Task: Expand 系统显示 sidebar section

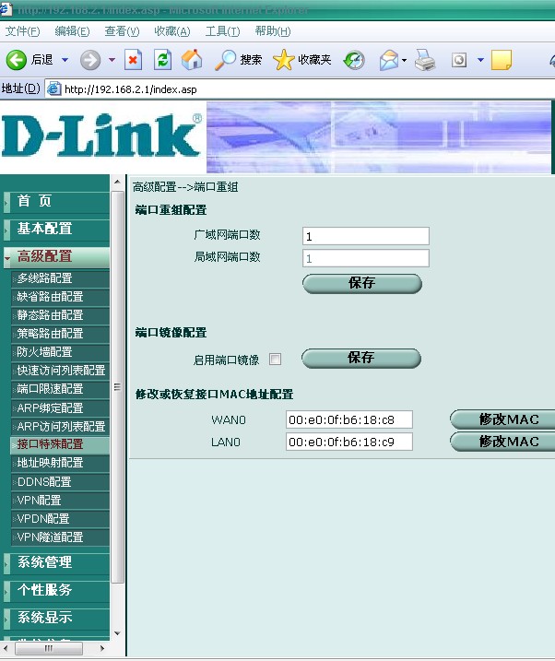Action: pyautogui.click(x=56, y=618)
